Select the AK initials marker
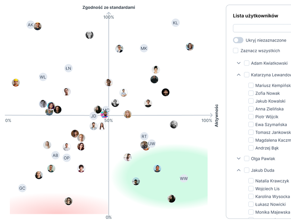Viewport: 291px width, 222px height. 30,25
